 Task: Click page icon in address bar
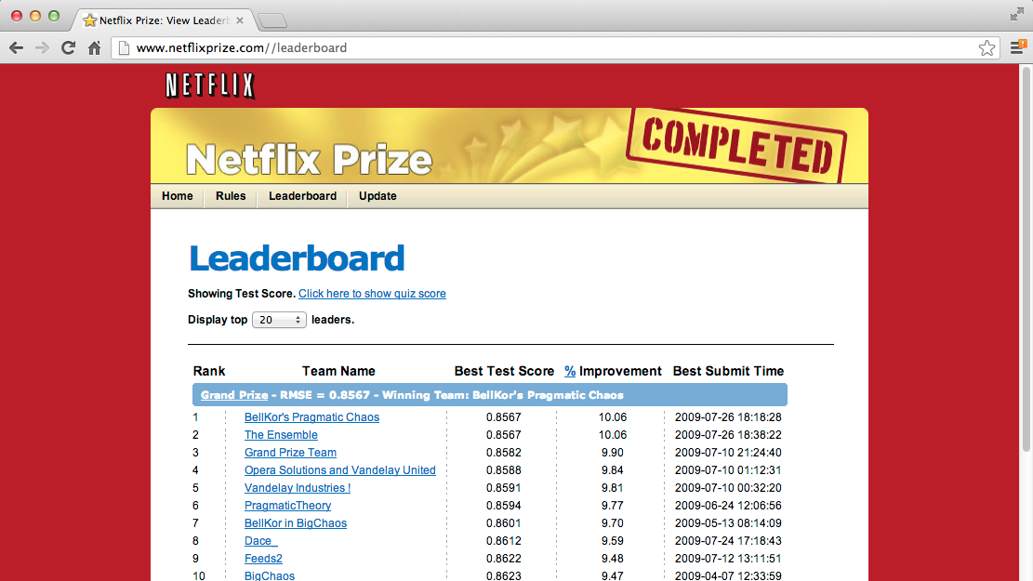pyautogui.click(x=124, y=47)
